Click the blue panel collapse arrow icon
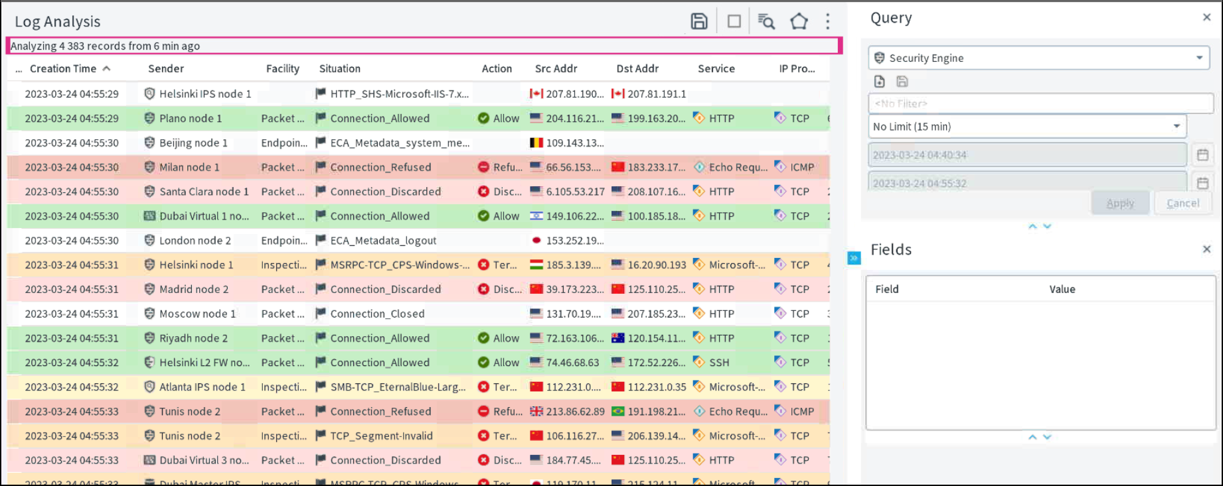 point(854,258)
